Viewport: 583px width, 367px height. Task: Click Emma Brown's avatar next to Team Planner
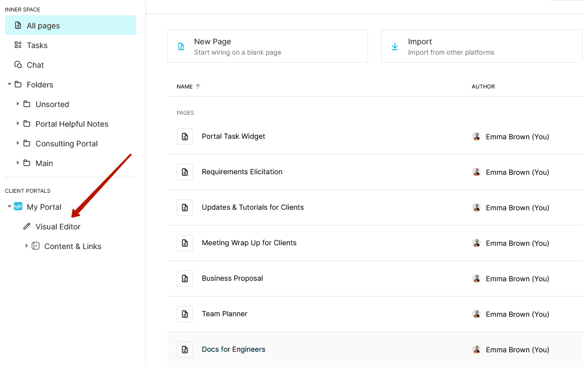[476, 314]
